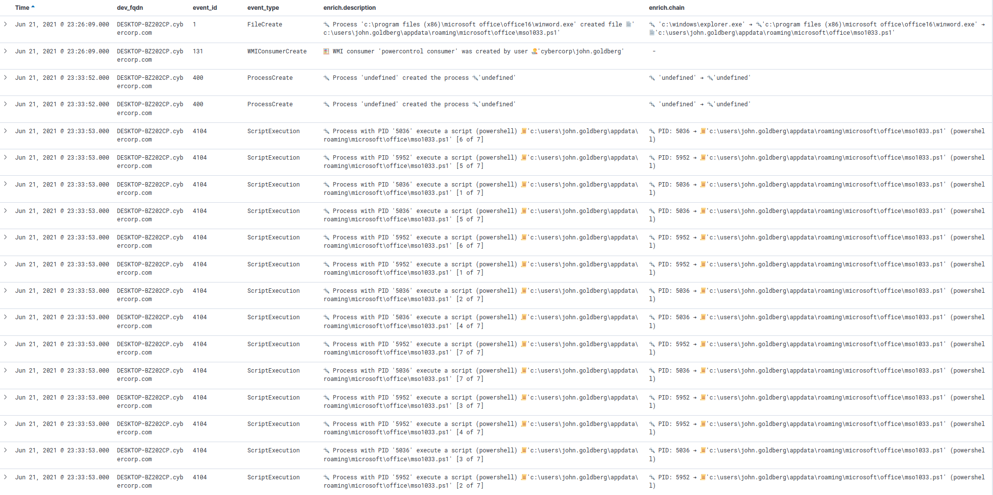Image resolution: width=993 pixels, height=495 pixels.
Task: Click the file icon before mso1033.ps1 in the FileCreate chain
Action: click(652, 33)
